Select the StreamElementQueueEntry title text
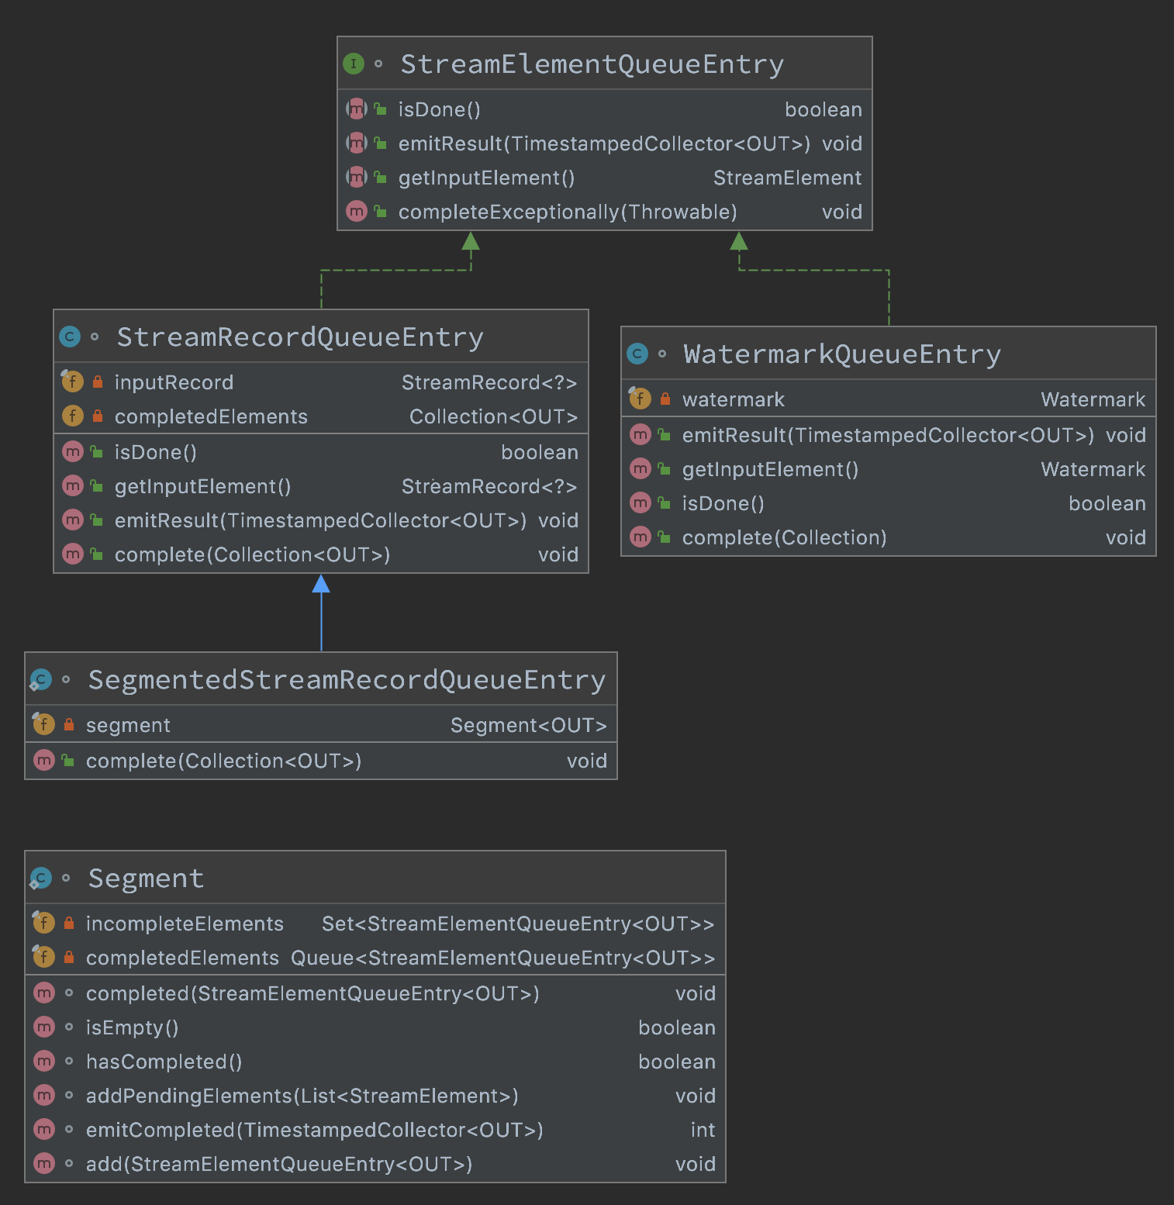1174x1205 pixels. [x=592, y=64]
